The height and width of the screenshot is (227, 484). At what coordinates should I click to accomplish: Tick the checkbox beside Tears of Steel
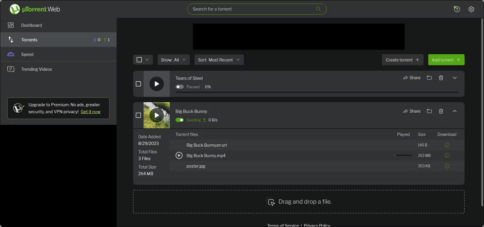coord(138,84)
